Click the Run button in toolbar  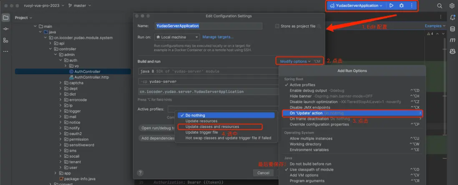tap(391, 6)
